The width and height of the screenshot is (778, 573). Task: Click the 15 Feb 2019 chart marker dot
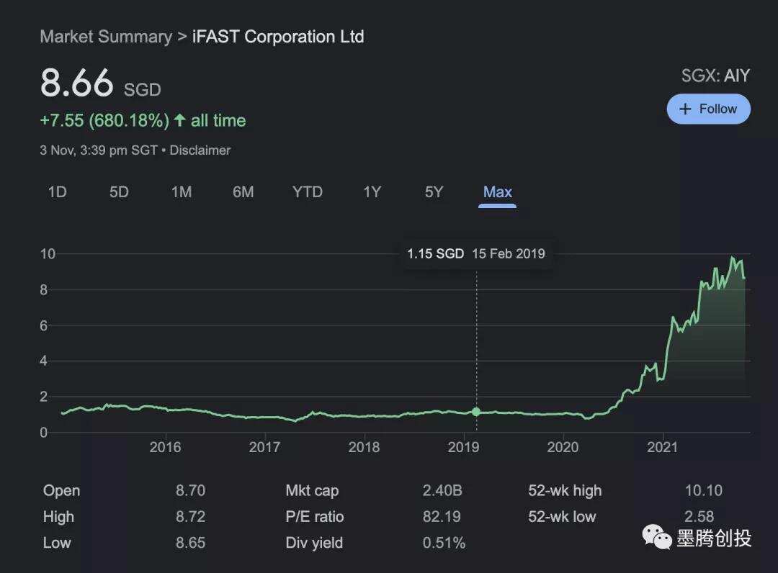[476, 412]
